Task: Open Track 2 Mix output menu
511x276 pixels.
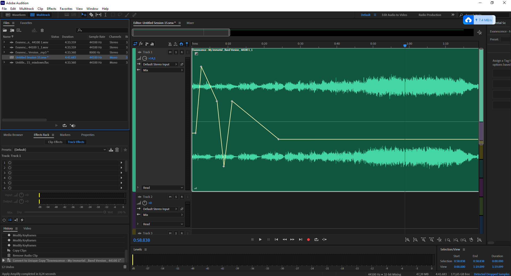Action: (x=163, y=215)
